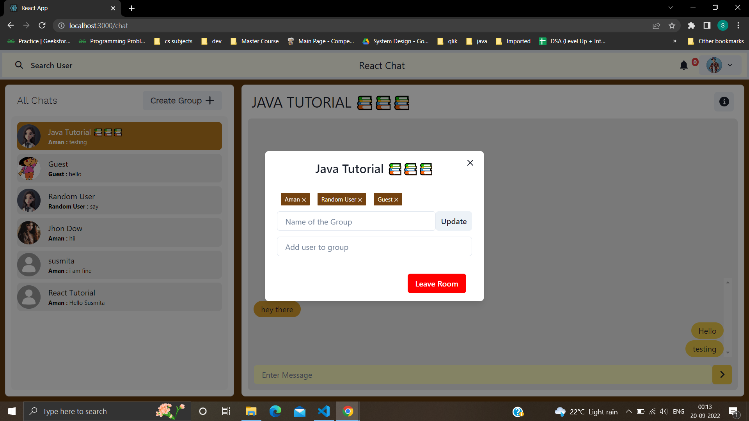Expand hidden bookmarks overflow chevron
The image size is (749, 421).
[x=674, y=41]
